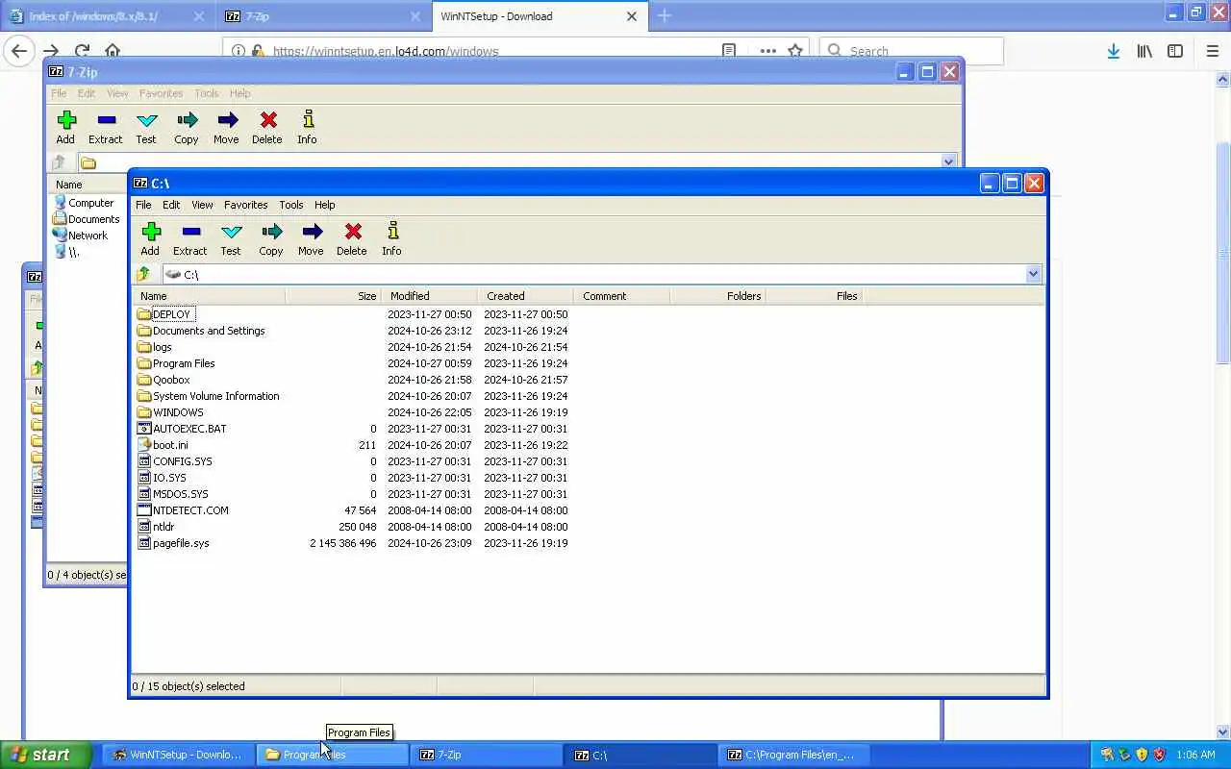The height and width of the screenshot is (769, 1231).
Task: Sort by the Modified column header
Action: click(x=429, y=296)
